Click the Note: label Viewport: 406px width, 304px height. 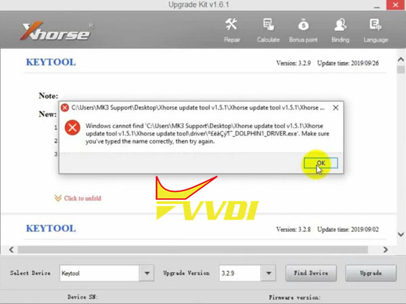point(49,96)
